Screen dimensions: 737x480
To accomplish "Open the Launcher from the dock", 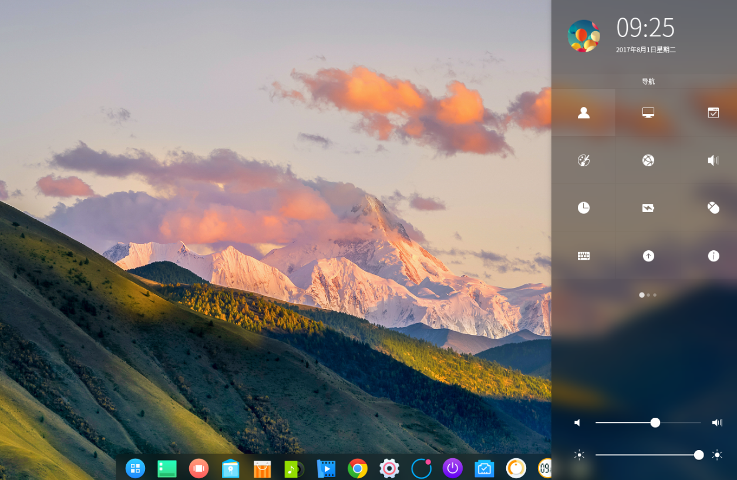I will click(135, 468).
